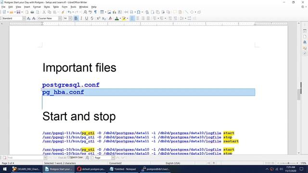The height and width of the screenshot is (173, 308).
Task: Insert basic shapes diamond icon
Action: [192, 12]
